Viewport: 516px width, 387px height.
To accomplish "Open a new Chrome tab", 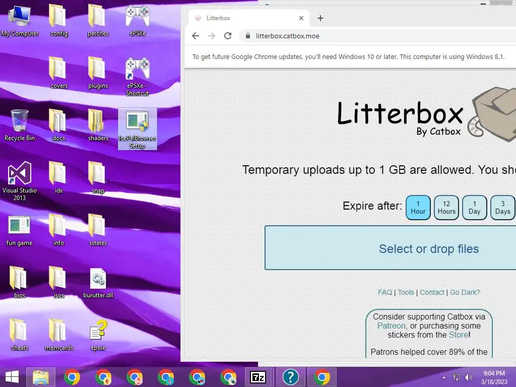I will [320, 18].
